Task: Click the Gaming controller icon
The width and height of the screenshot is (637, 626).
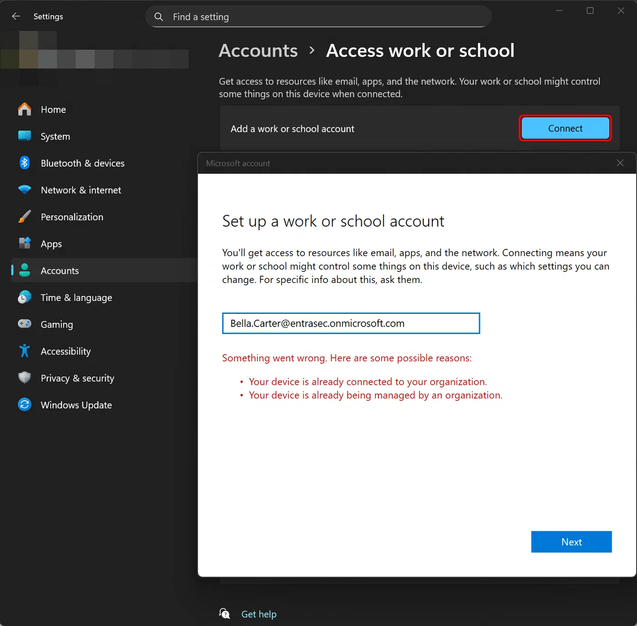Action: click(25, 324)
